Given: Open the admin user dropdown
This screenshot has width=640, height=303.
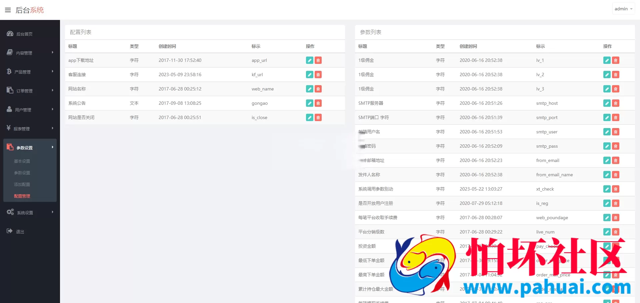Looking at the screenshot, I should tap(623, 9).
